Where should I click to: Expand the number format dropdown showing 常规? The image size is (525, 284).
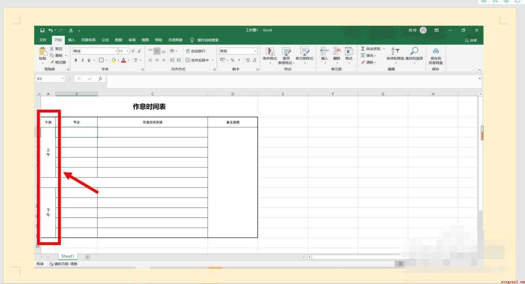(x=255, y=51)
